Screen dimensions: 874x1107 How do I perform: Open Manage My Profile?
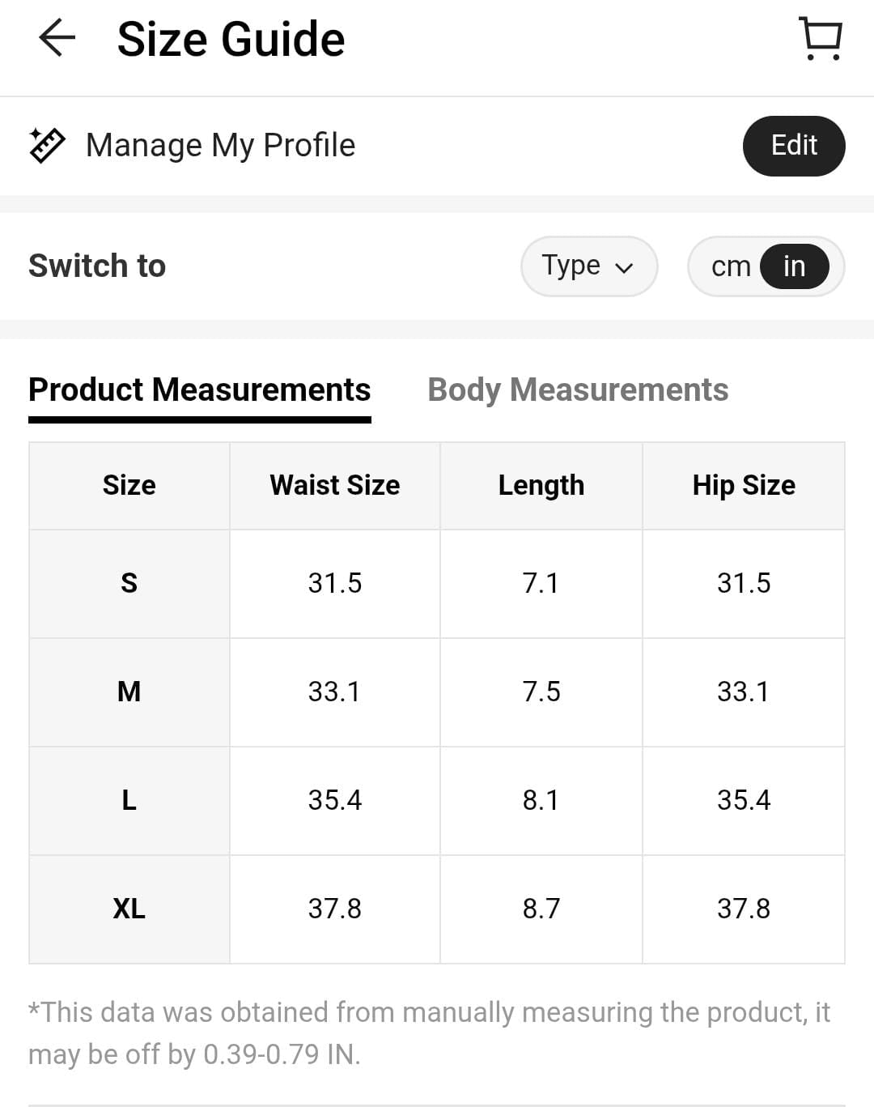click(220, 146)
